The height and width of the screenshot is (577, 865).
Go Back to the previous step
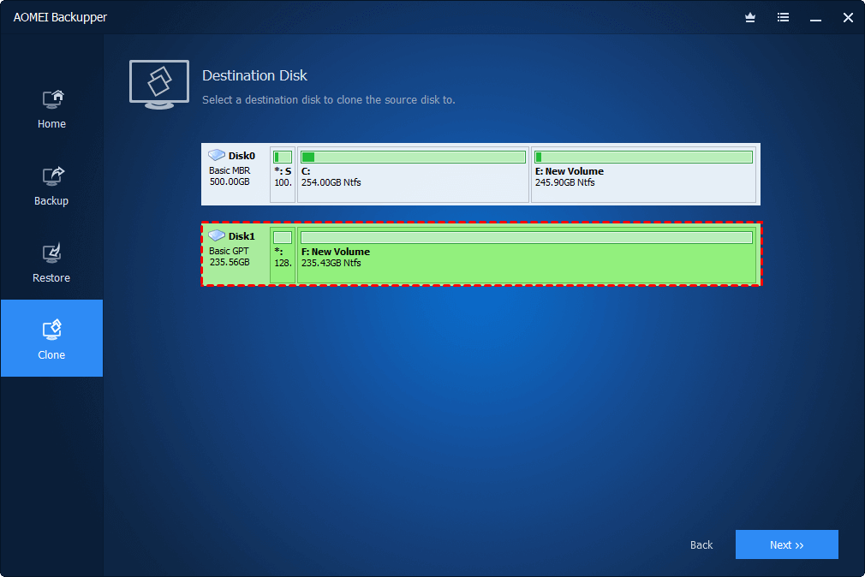pyautogui.click(x=701, y=545)
